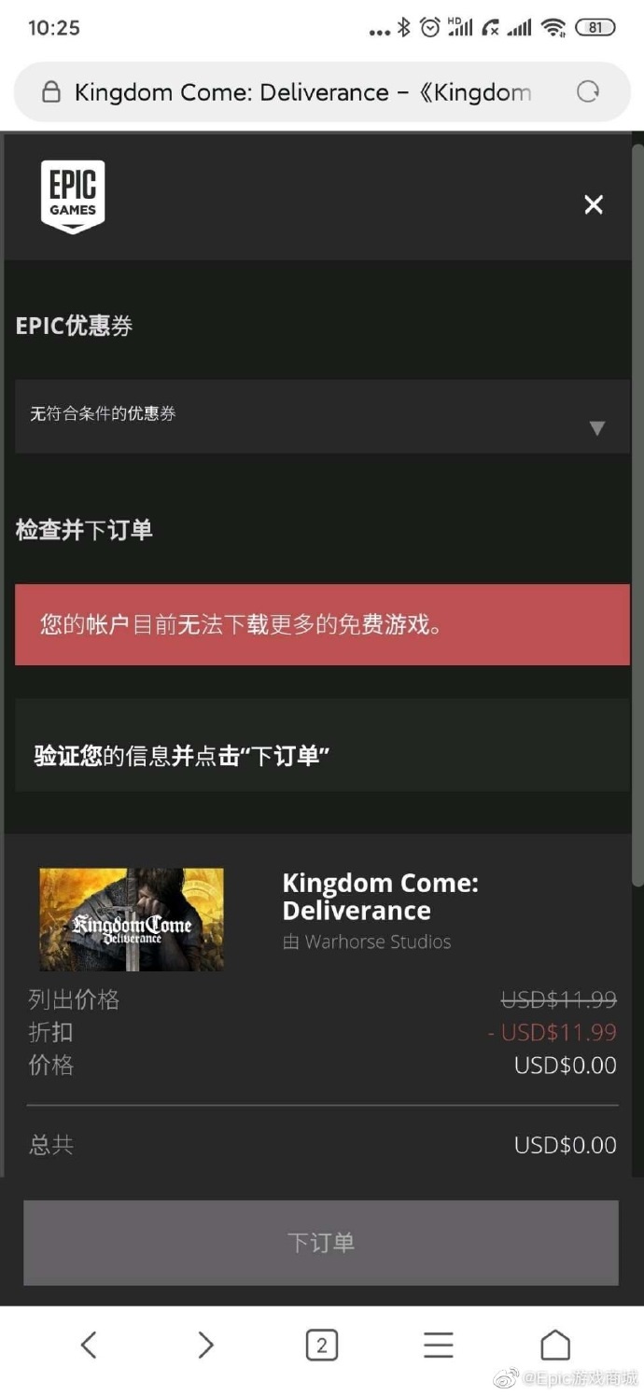The width and height of the screenshot is (644, 1395).
Task: Tap the padlock security icon
Action: (50, 91)
